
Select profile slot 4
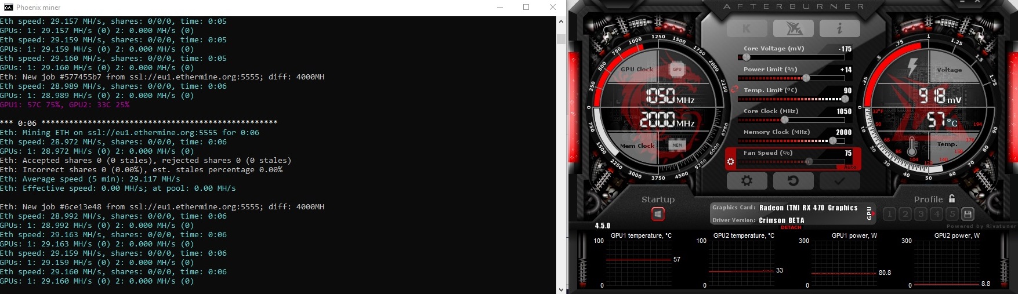click(x=936, y=214)
